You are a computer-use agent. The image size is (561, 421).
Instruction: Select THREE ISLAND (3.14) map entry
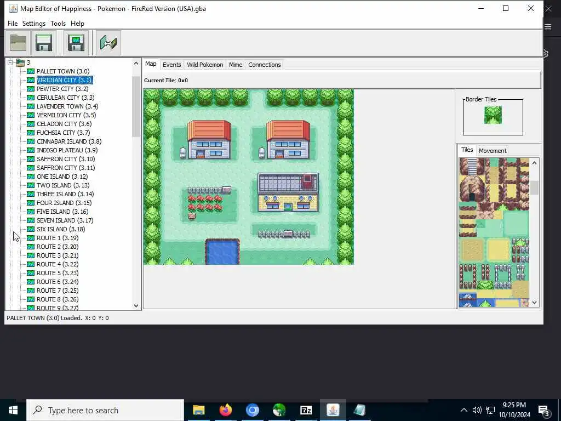(x=65, y=194)
